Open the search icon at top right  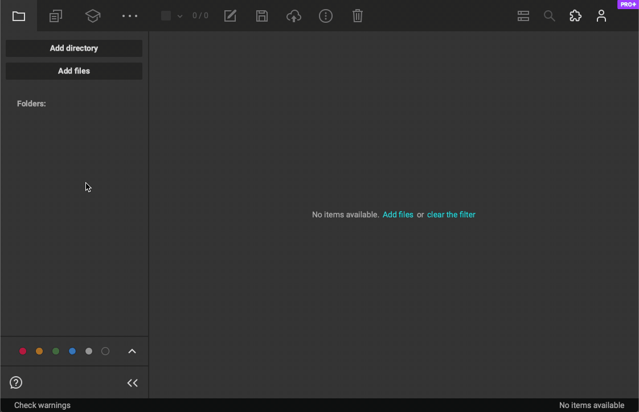[549, 16]
